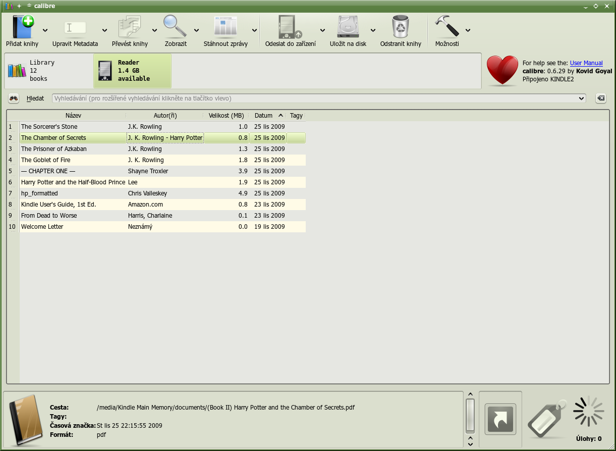Click author cell Shayne Troxler

pos(165,171)
